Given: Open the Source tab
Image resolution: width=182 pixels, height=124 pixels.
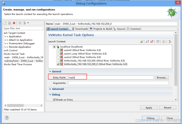Looking at the screenshot, I should point(119,29).
